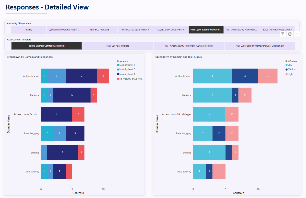
Task: Deselect the NIST Cyber Security Framework filter
Action: click(206, 30)
